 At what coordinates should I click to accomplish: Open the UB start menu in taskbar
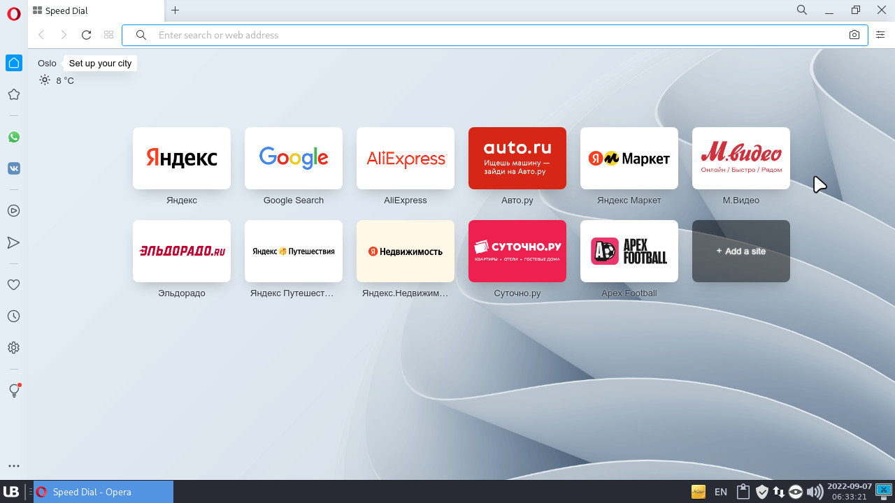(x=11, y=492)
